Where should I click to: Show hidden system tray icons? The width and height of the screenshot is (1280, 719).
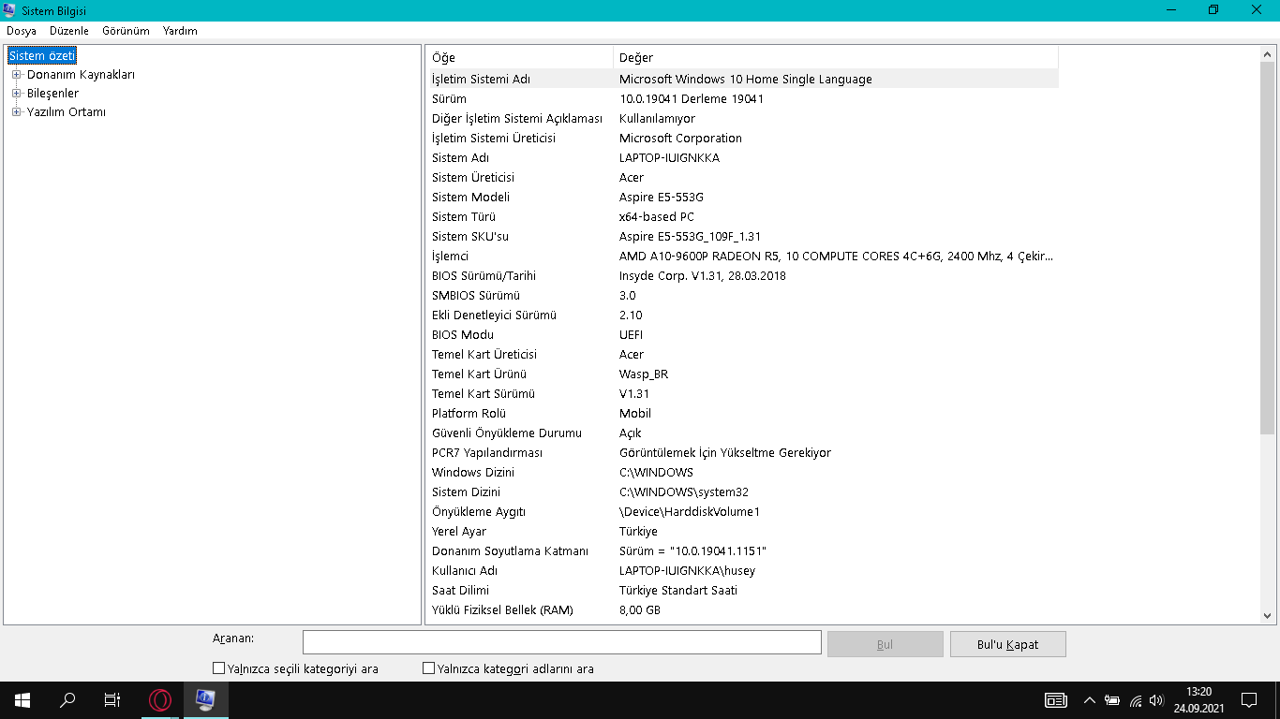coord(1089,700)
